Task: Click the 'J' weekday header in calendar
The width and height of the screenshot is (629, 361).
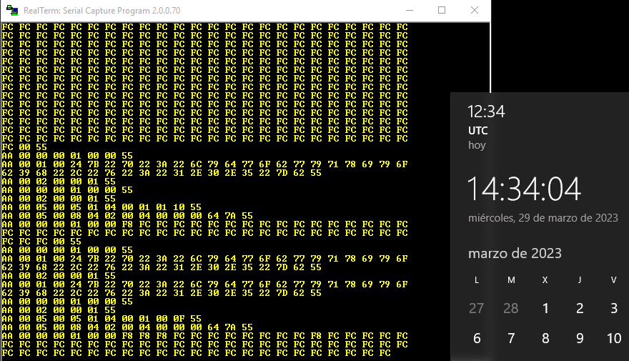Action: tap(580, 280)
